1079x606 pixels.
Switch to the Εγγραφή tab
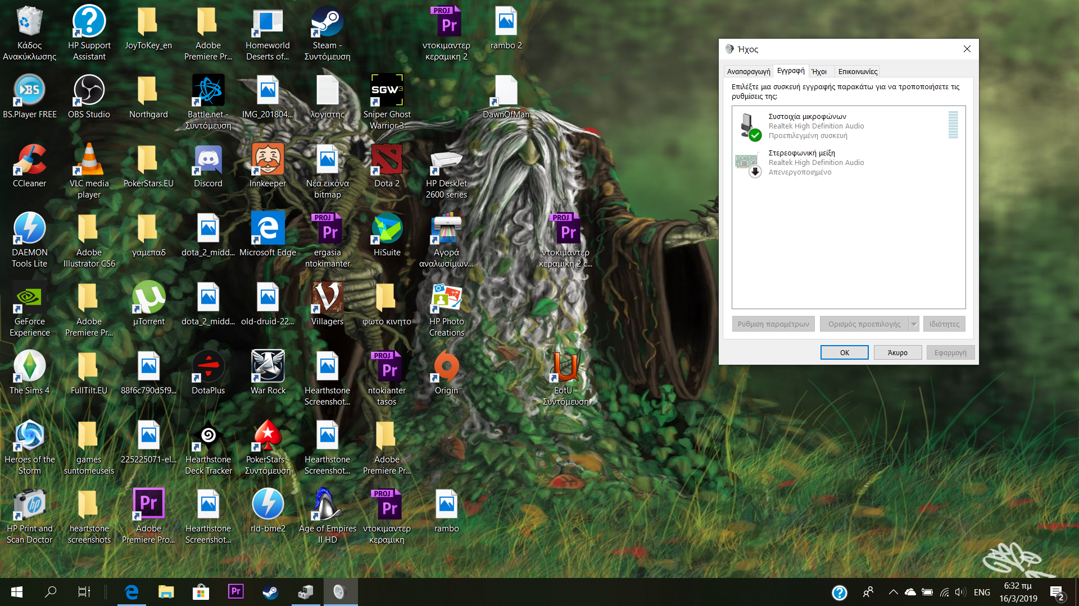pyautogui.click(x=790, y=71)
